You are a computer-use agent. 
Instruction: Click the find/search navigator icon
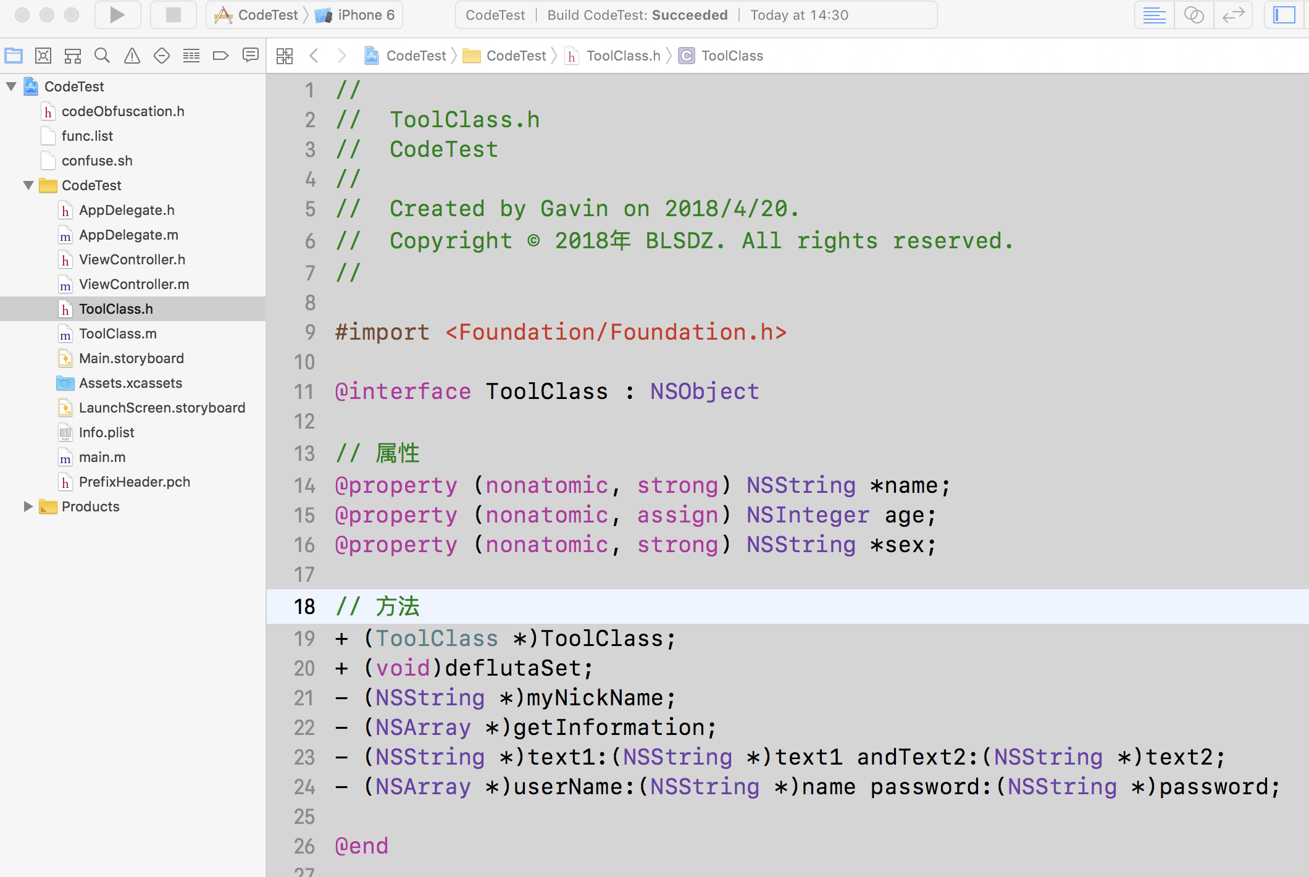pyautogui.click(x=102, y=56)
